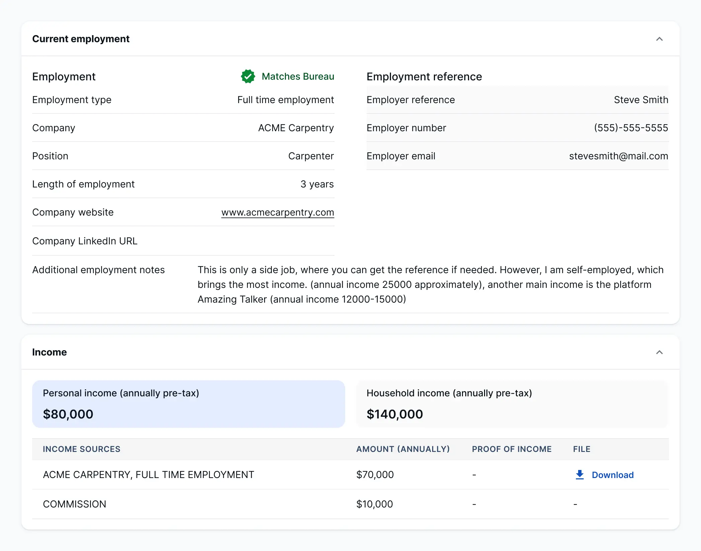
Task: Click the blue download arrow icon
Action: pos(579,475)
